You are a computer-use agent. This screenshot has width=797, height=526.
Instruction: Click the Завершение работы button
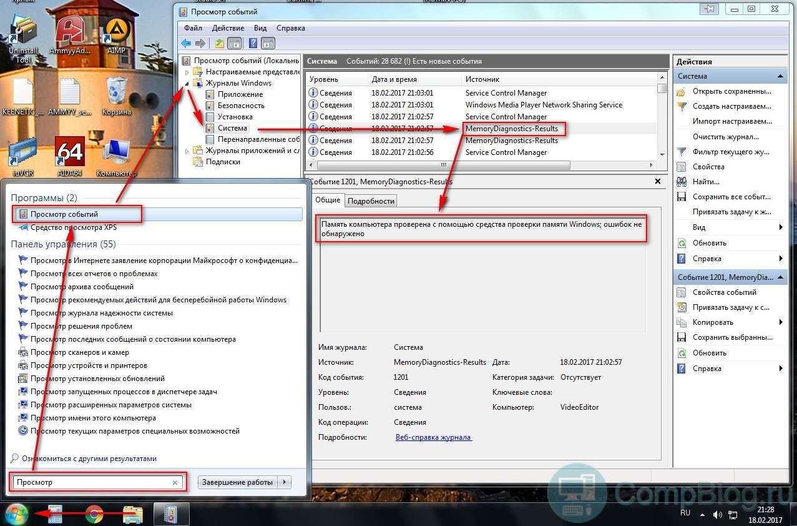(237, 482)
